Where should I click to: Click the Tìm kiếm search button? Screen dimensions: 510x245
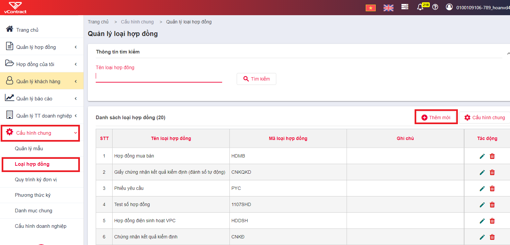pos(256,79)
